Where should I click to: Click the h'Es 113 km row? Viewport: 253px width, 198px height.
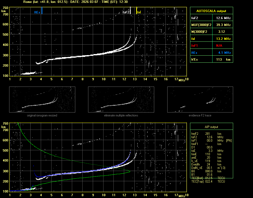tap(211, 59)
